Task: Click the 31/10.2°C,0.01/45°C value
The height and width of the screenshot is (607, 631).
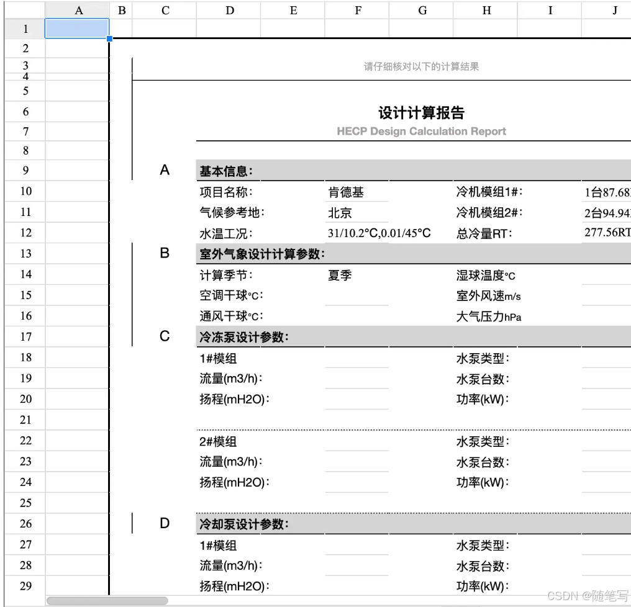Action: (x=379, y=233)
